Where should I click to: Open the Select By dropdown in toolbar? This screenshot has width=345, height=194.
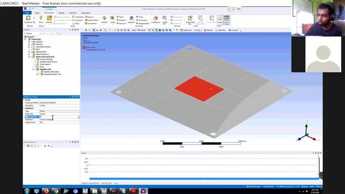point(220,30)
